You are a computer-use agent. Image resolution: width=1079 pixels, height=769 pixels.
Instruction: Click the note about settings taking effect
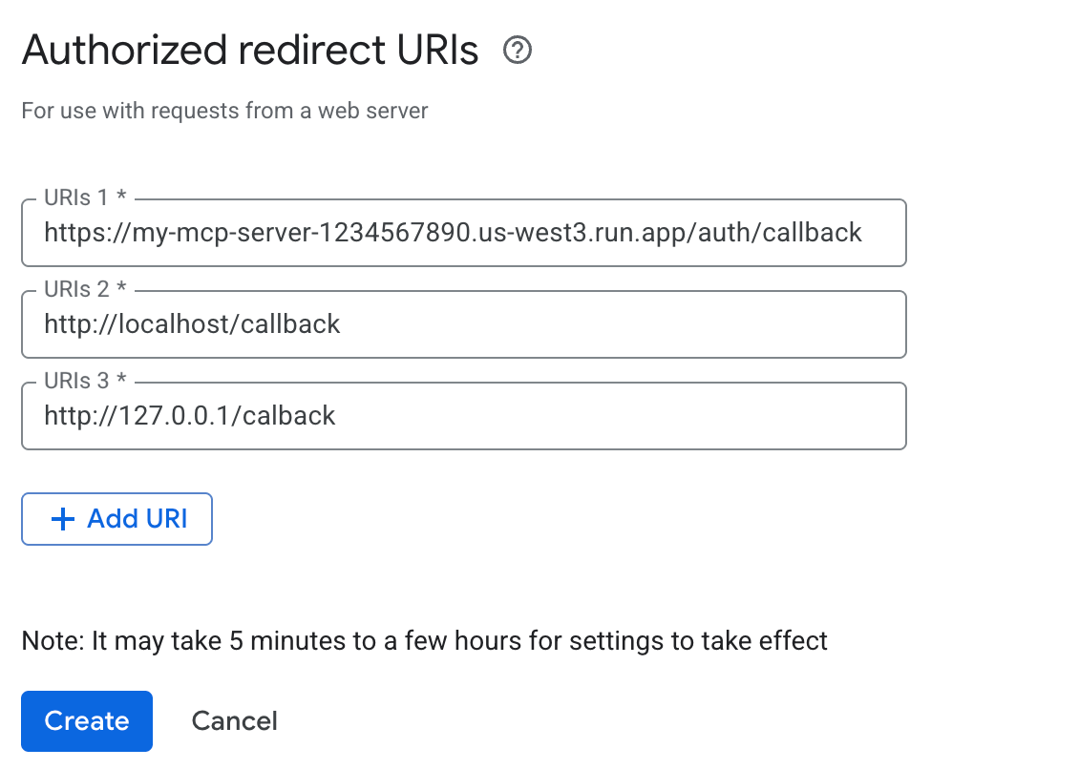click(424, 640)
